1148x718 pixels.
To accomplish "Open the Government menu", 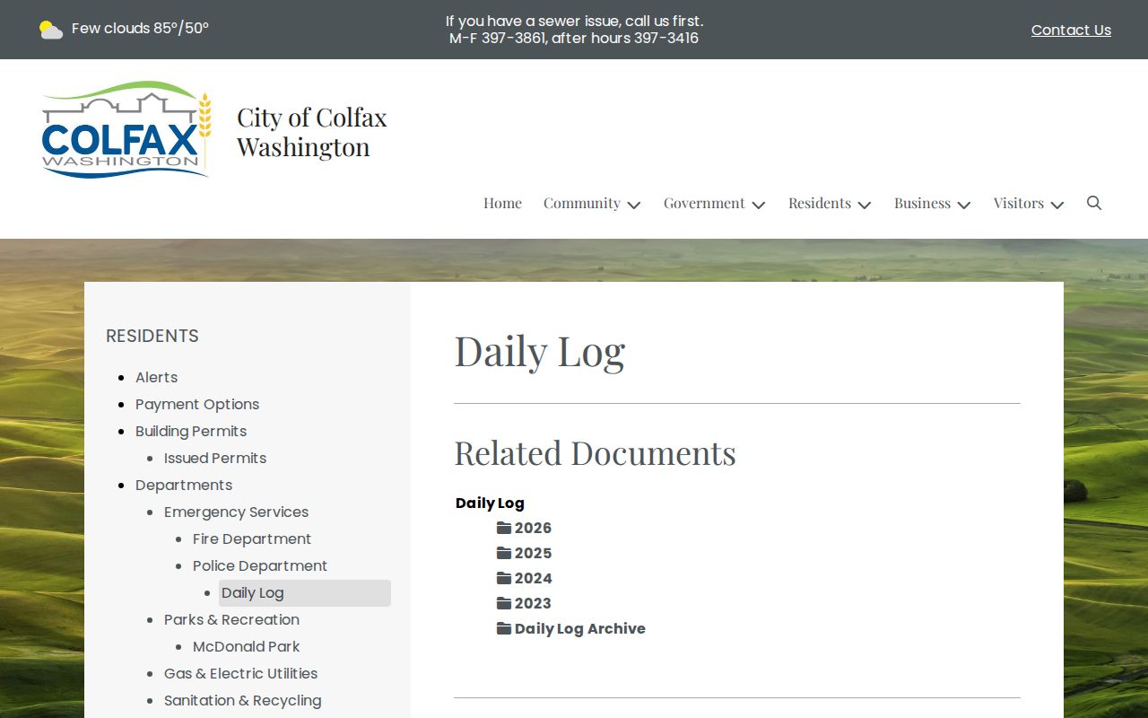I will [704, 203].
